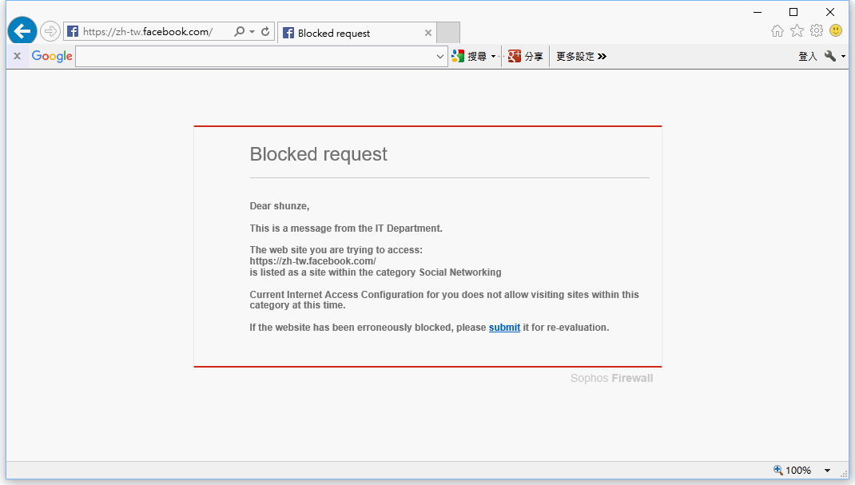Expand 更多設定 more settings
Image resolution: width=855 pixels, height=485 pixels.
(x=581, y=56)
